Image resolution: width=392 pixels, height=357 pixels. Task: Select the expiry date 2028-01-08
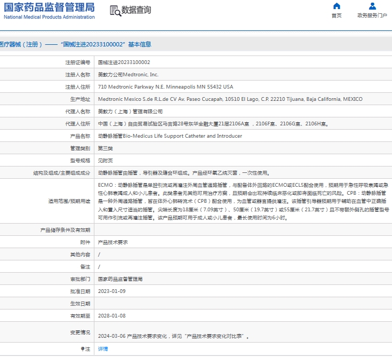pos(112,316)
